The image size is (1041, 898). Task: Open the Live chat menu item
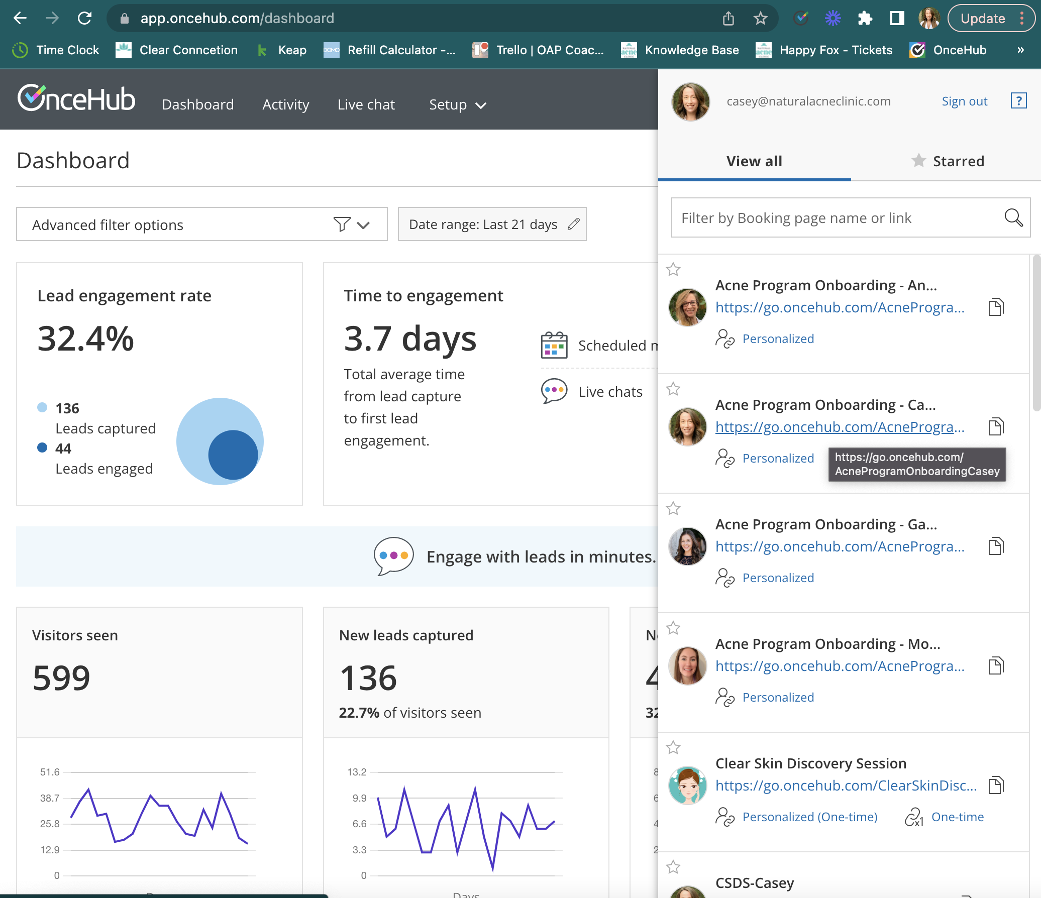tap(366, 104)
